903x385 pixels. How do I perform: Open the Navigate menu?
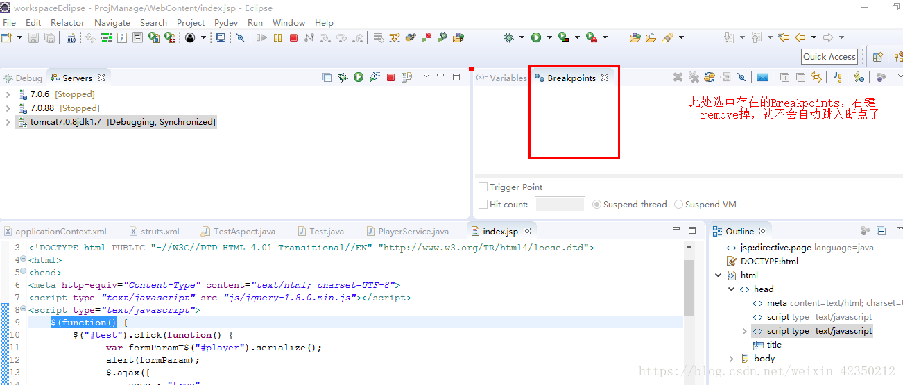[x=112, y=22]
